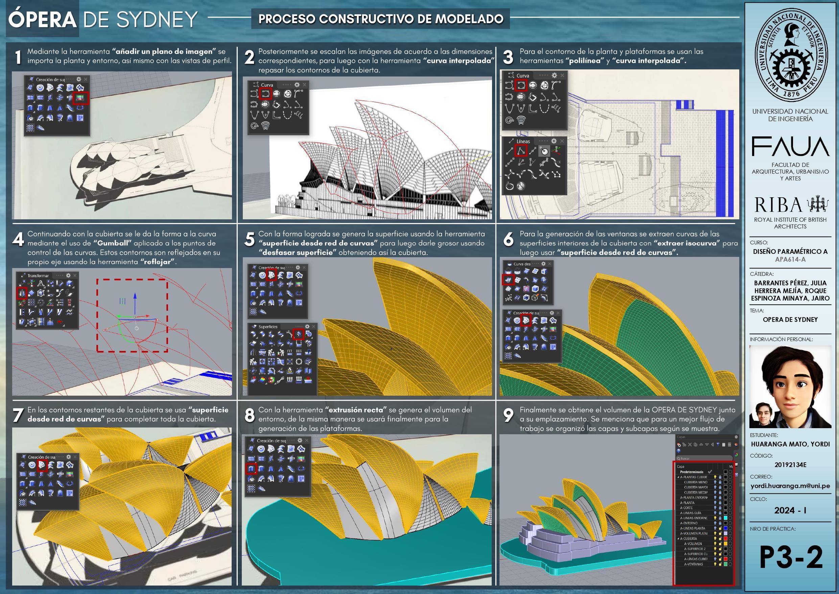
Task: Click the new layer icon in Capas toolbar
Action: point(679,444)
